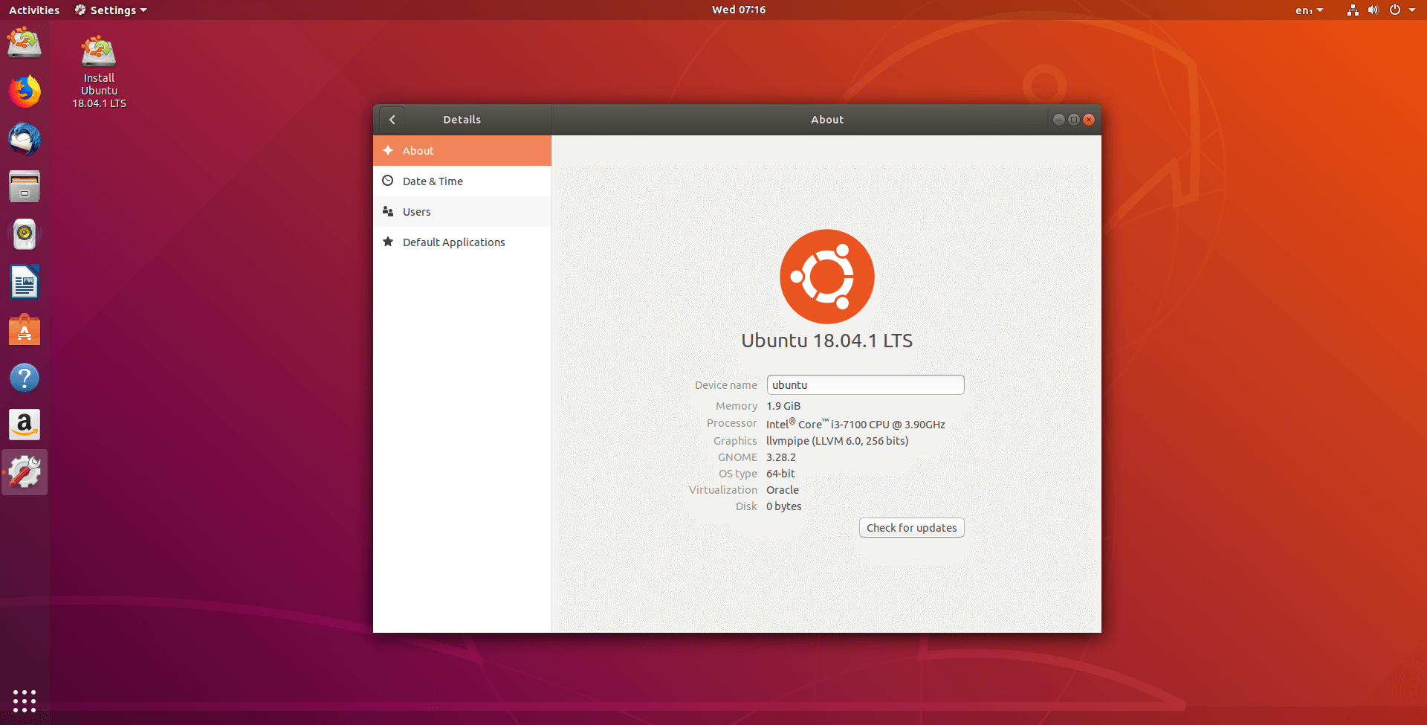This screenshot has height=725, width=1427.
Task: Select Default Applications in the sidebar
Action: [462, 242]
